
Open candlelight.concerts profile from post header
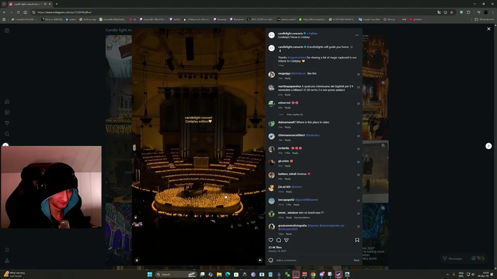pos(290,33)
